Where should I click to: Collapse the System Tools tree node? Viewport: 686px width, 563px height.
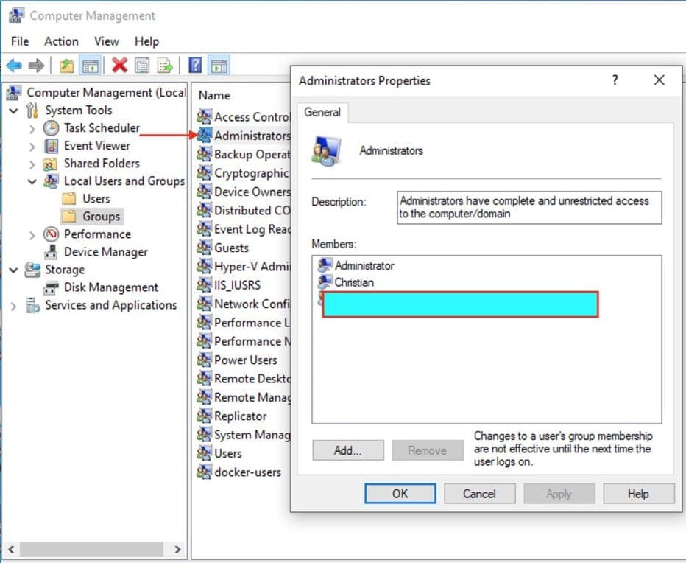click(x=14, y=111)
